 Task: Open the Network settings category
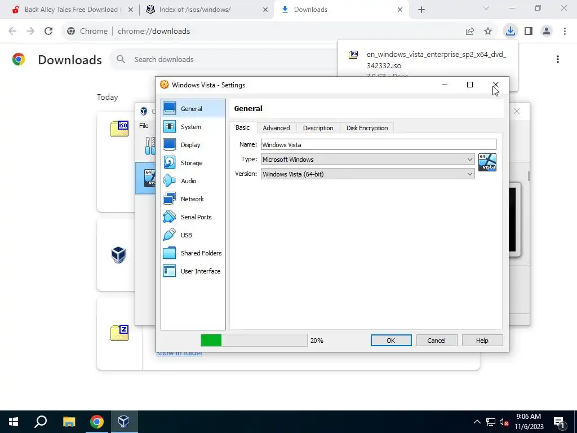coord(193,199)
